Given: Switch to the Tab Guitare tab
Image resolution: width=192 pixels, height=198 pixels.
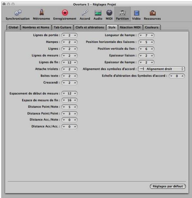Looking at the screenshot, I should coord(62,27).
